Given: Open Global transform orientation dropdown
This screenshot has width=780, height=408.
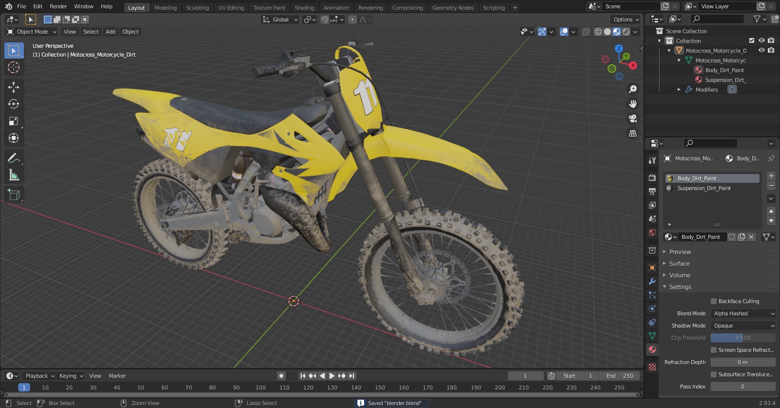Looking at the screenshot, I should tap(280, 19).
